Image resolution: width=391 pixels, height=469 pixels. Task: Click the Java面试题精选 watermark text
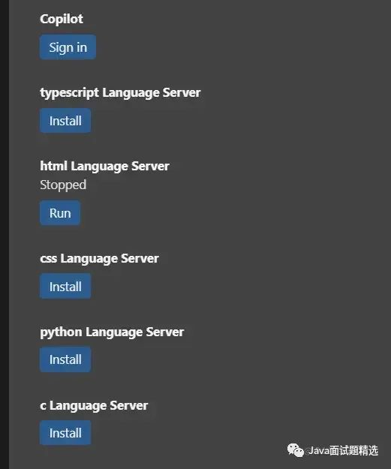coord(344,450)
